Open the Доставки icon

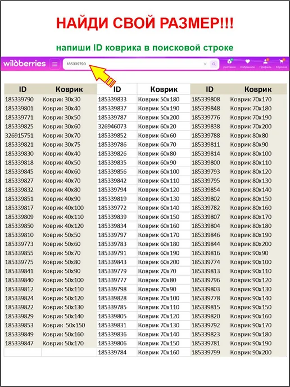click(229, 64)
